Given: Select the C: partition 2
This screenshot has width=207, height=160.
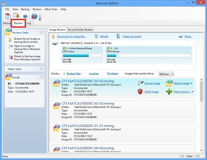Looking at the screenshot, I should click(x=149, y=55).
